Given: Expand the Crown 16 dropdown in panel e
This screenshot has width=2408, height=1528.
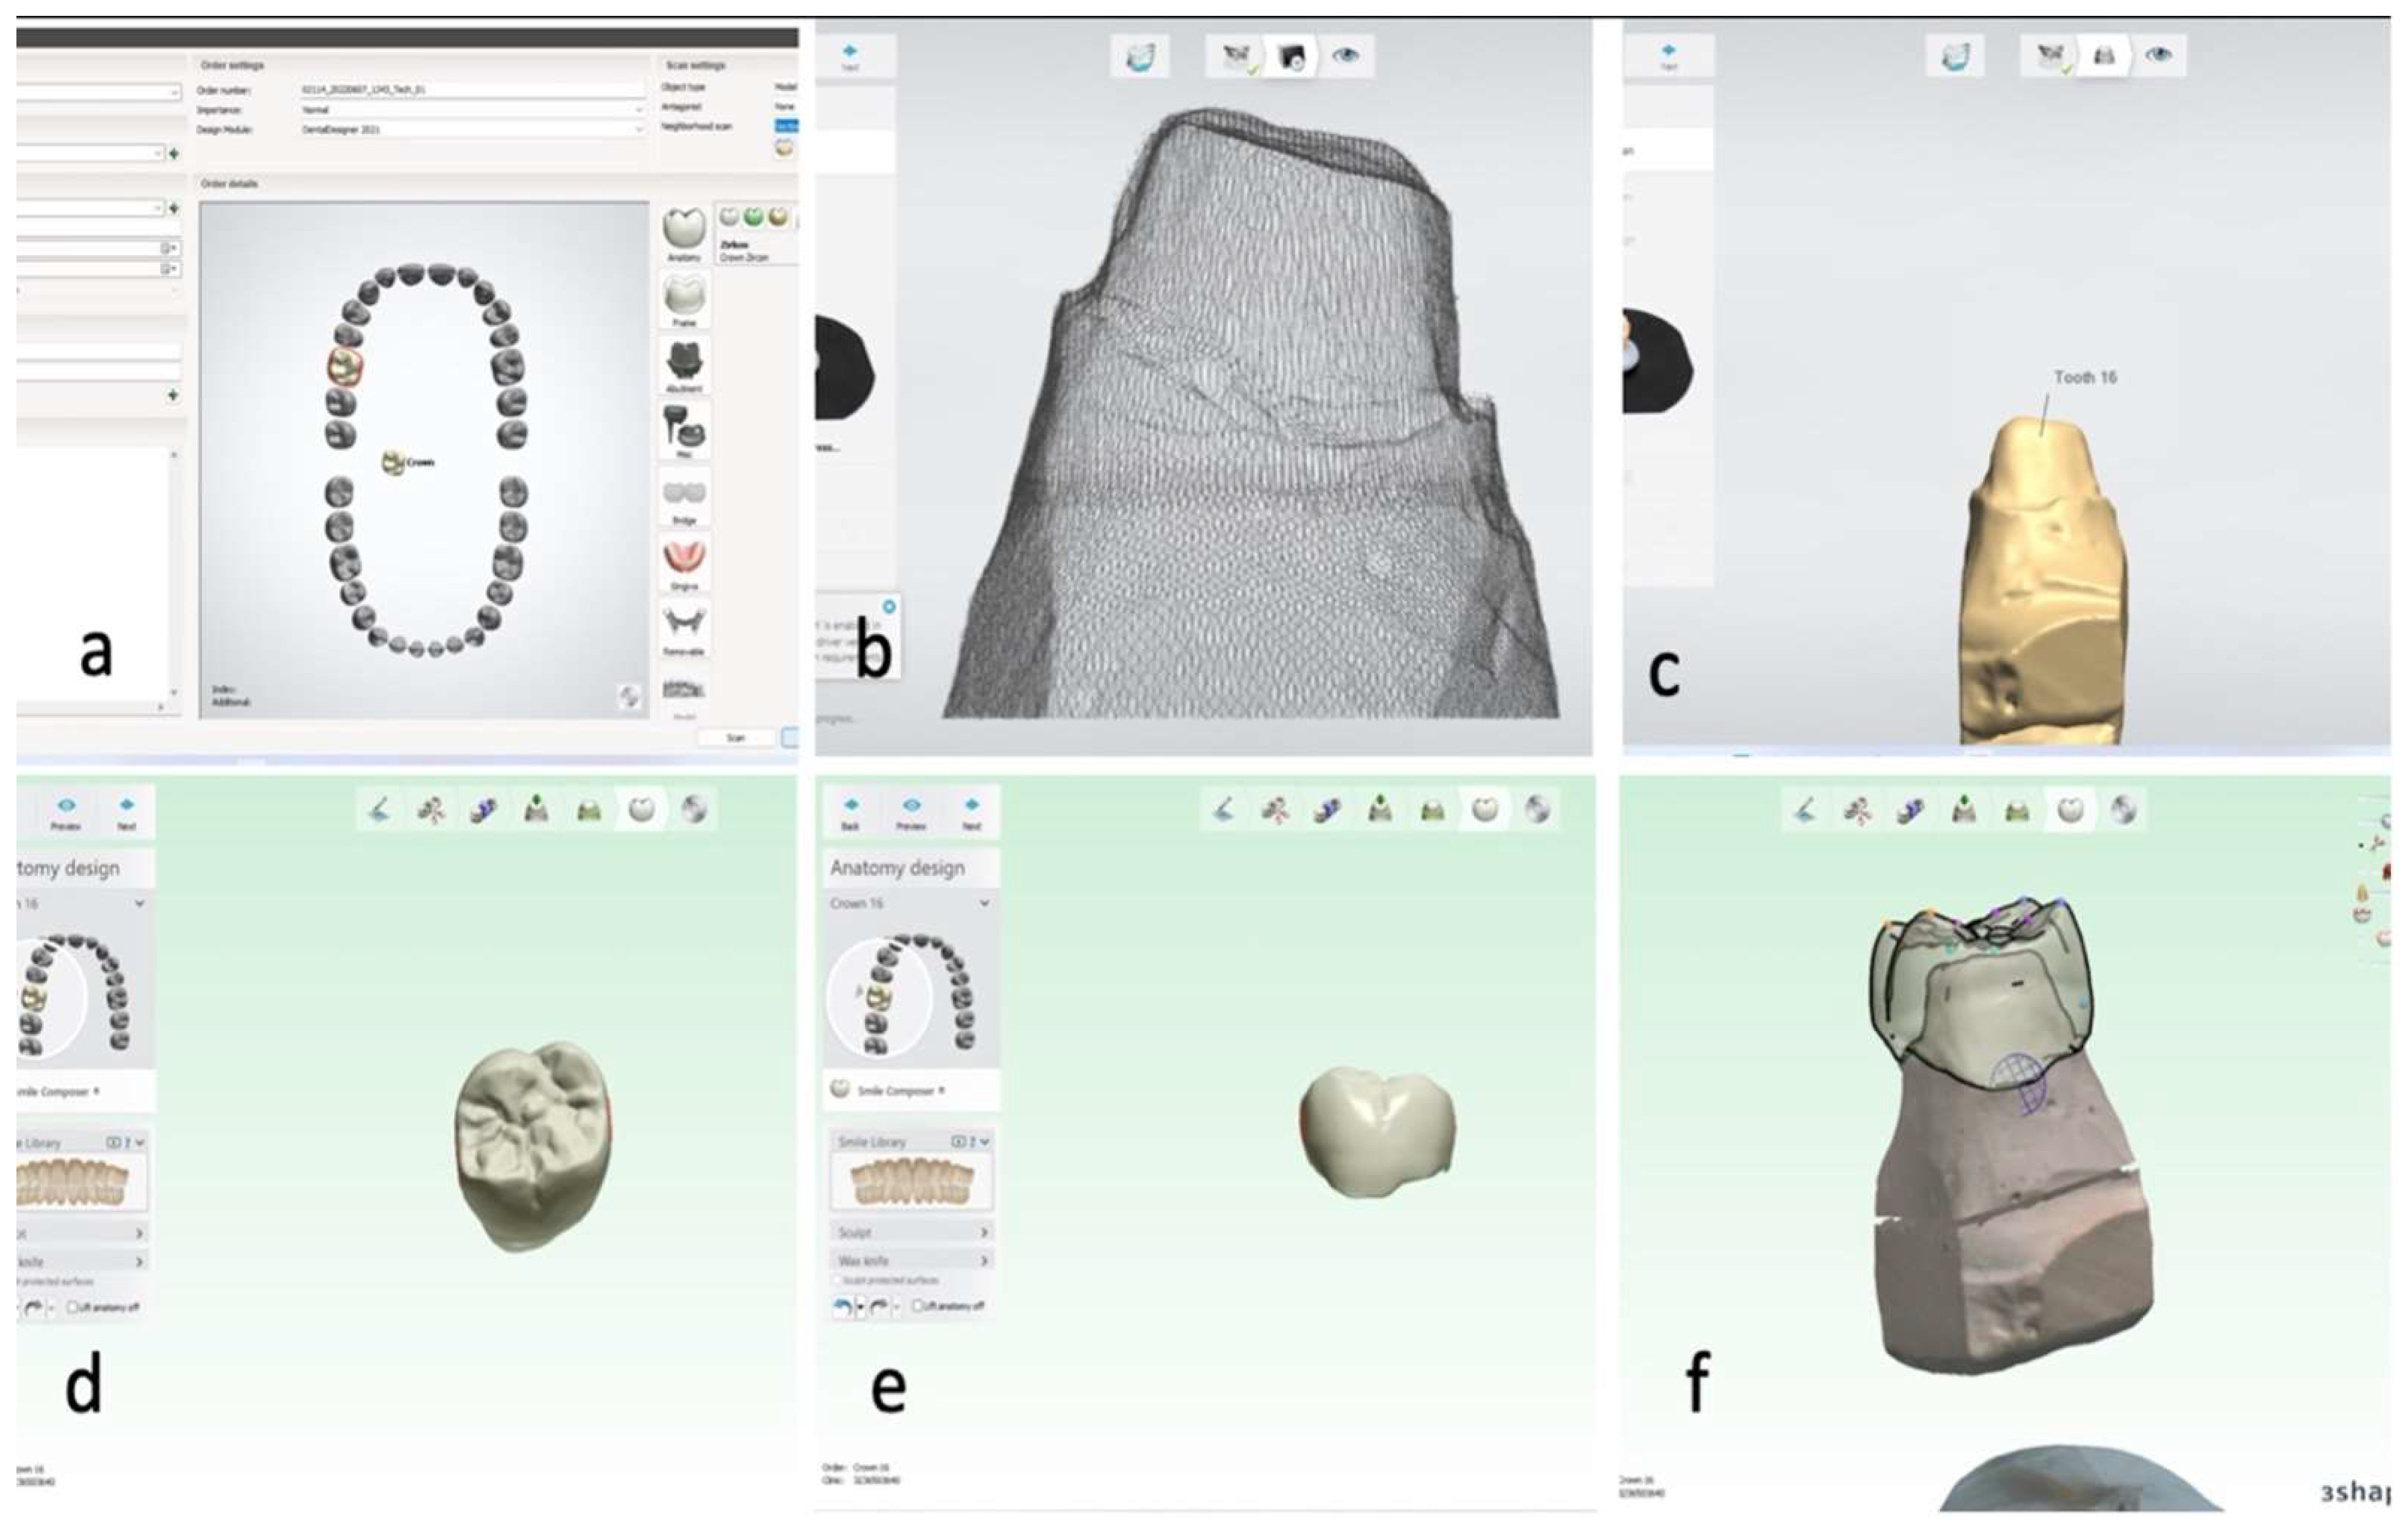Looking at the screenshot, I should pos(984,902).
